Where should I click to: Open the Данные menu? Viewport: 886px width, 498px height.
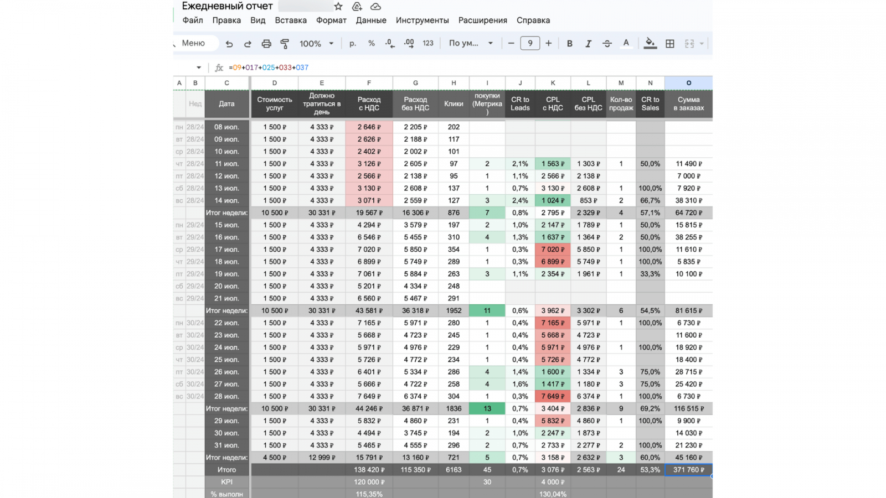pos(371,20)
